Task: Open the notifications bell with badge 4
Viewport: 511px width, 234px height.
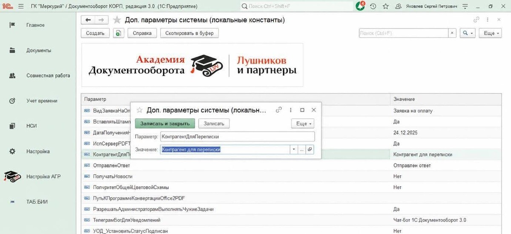Action: [360, 6]
